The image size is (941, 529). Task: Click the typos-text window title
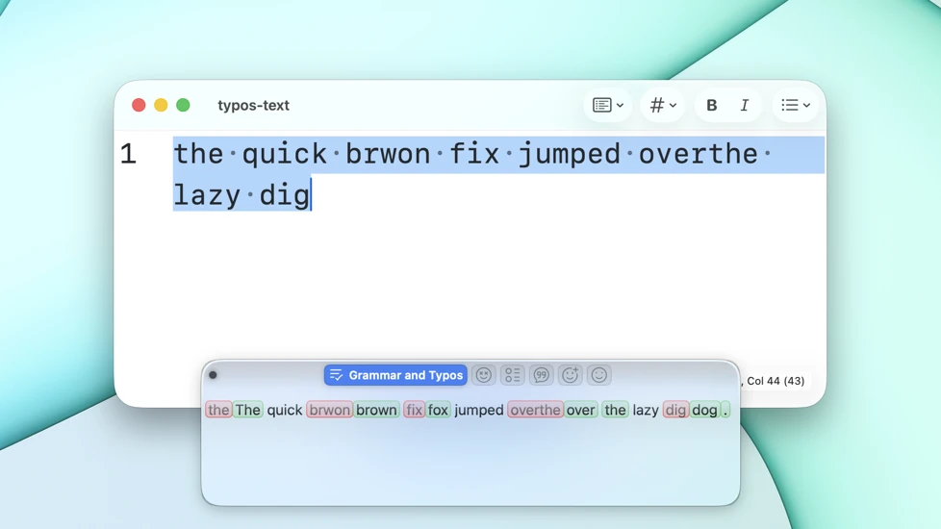click(x=253, y=105)
